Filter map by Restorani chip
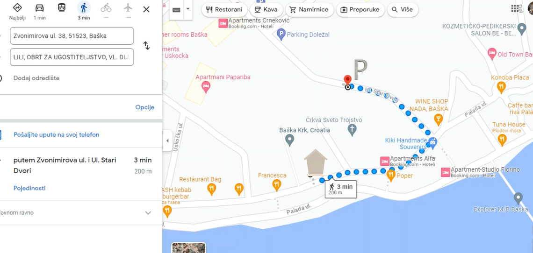 point(224,9)
